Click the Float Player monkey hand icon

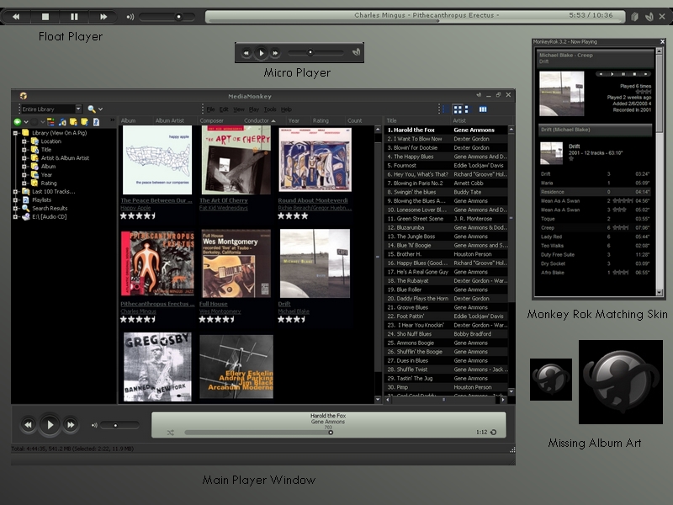[649, 17]
